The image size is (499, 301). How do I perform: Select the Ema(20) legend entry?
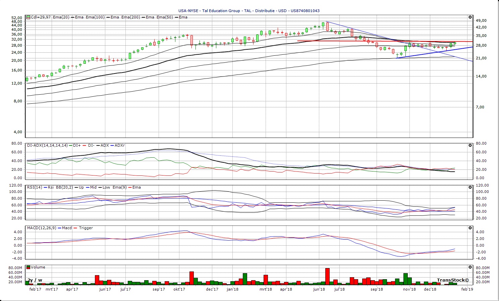[61, 17]
